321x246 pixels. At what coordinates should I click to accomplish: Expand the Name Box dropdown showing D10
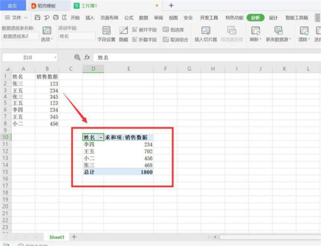click(x=56, y=57)
